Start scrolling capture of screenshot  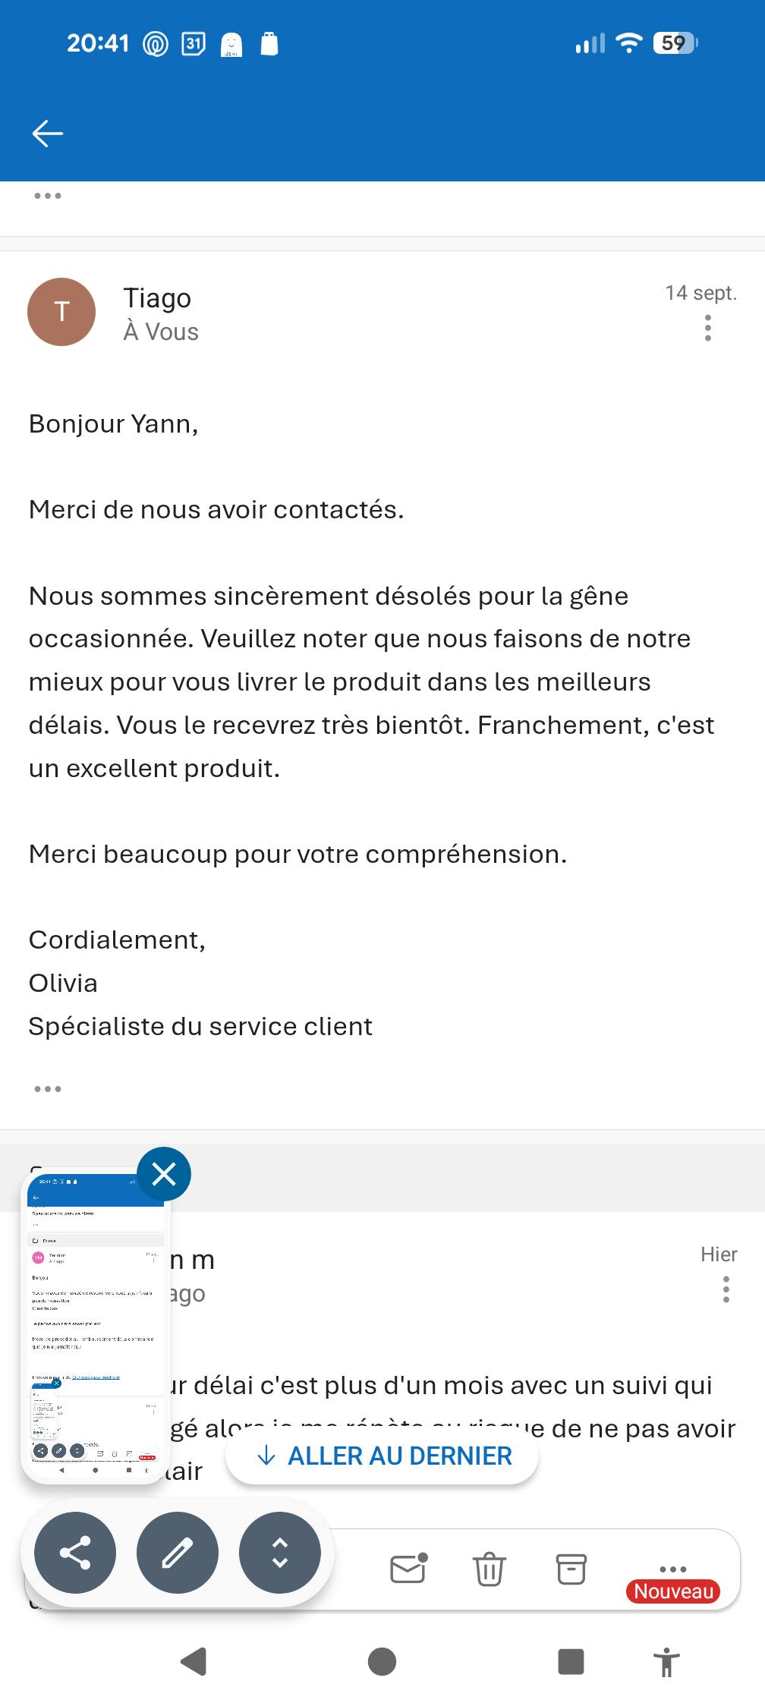(280, 1553)
